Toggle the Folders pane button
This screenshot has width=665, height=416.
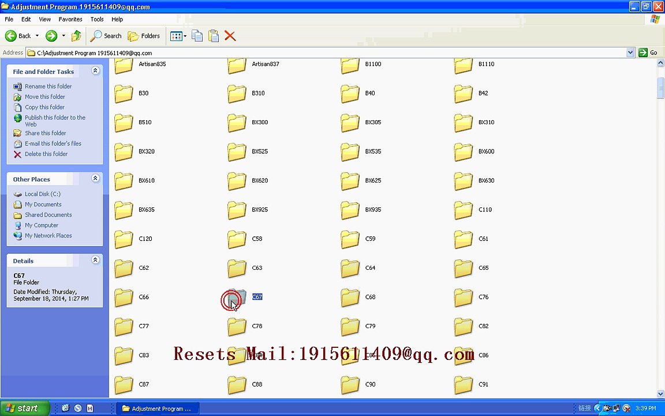pos(144,36)
